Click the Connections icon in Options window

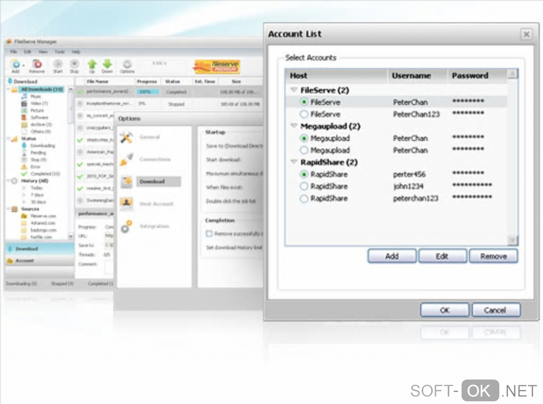coord(126,160)
